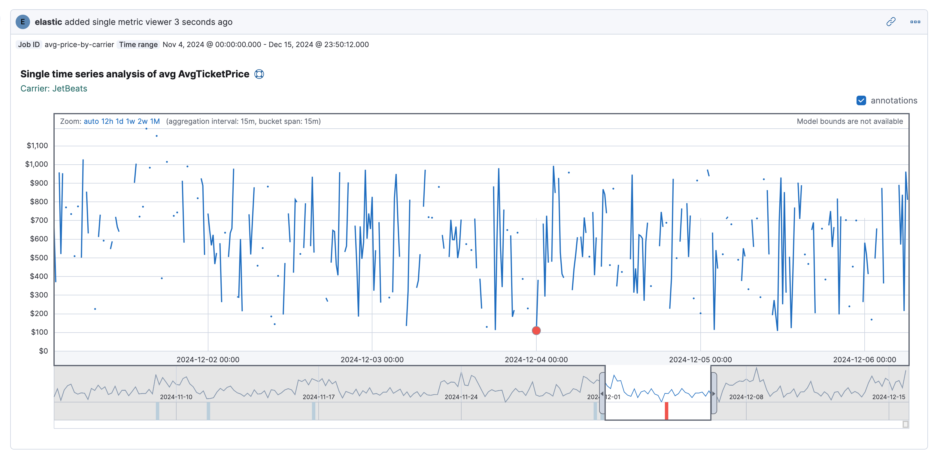
Task: Set zoom to 2w
Action: click(142, 121)
